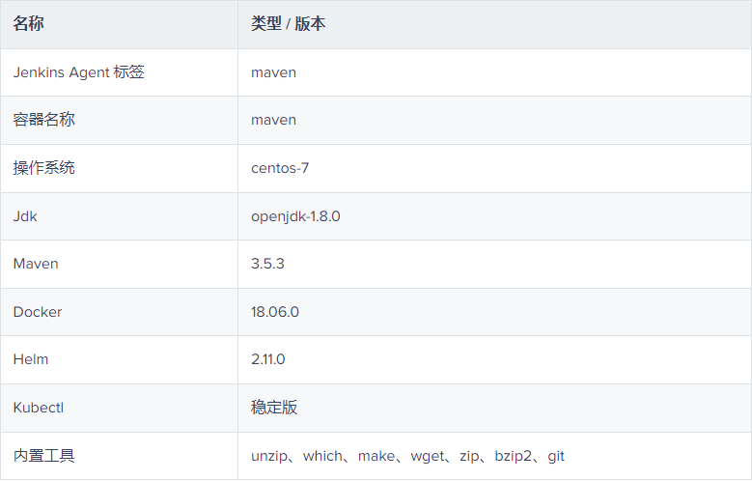Select the Helm row label
Image resolution: width=752 pixels, height=481 pixels.
31,359
